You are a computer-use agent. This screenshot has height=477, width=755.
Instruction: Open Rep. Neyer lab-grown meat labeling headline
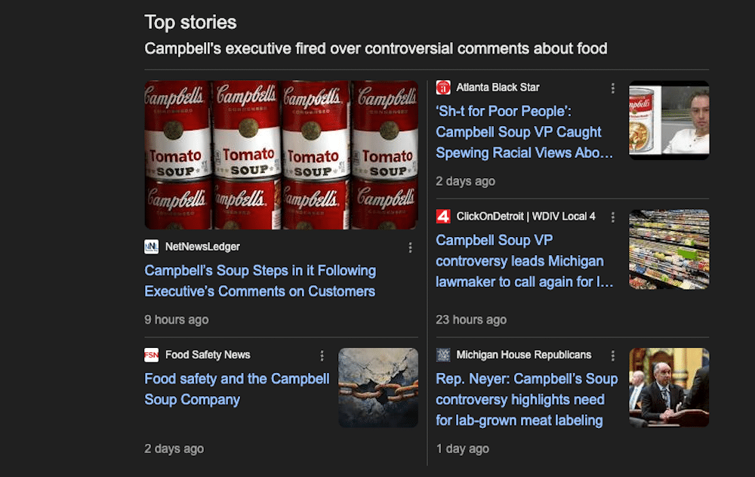tap(526, 399)
